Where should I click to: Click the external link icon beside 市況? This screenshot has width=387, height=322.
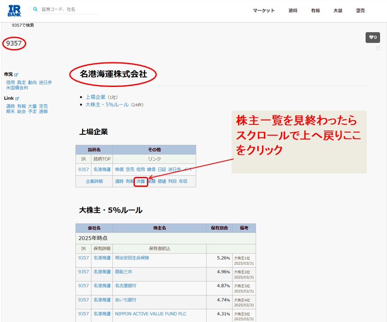(x=16, y=75)
